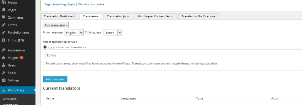302x105 pixels.
Task: Switch to the Translators tab
Action: (x=91, y=16)
